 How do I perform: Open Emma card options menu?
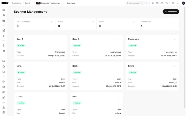pyautogui.click(x=174, y=67)
